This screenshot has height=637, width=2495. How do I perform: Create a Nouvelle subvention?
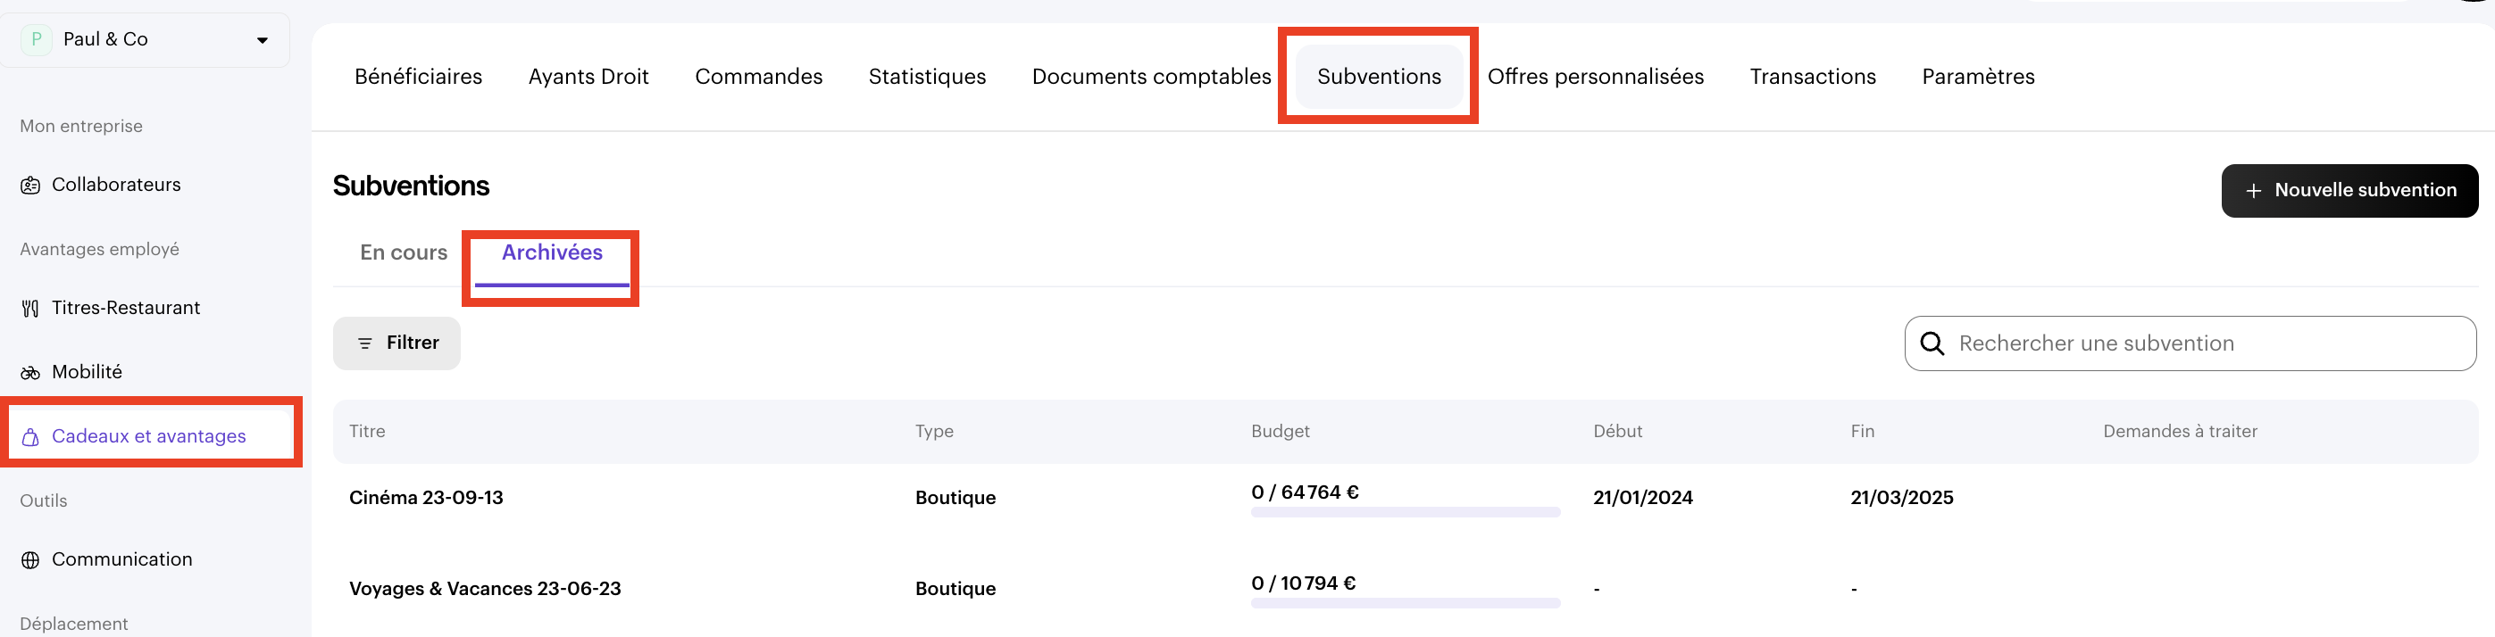[2349, 191]
